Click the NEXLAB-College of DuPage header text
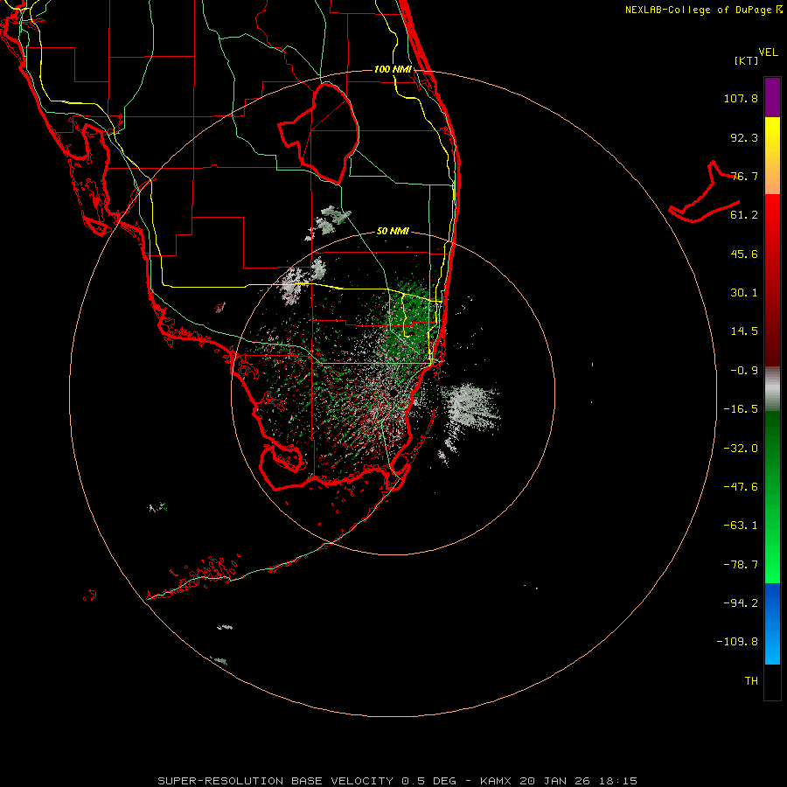This screenshot has width=787, height=787. (703, 10)
